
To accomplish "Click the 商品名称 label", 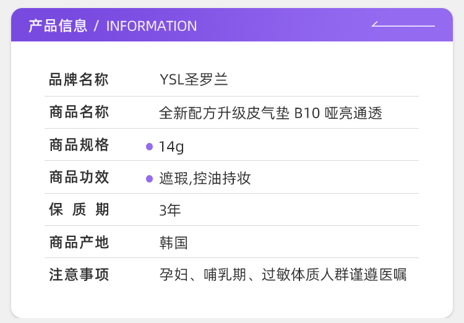I will 79,112.
